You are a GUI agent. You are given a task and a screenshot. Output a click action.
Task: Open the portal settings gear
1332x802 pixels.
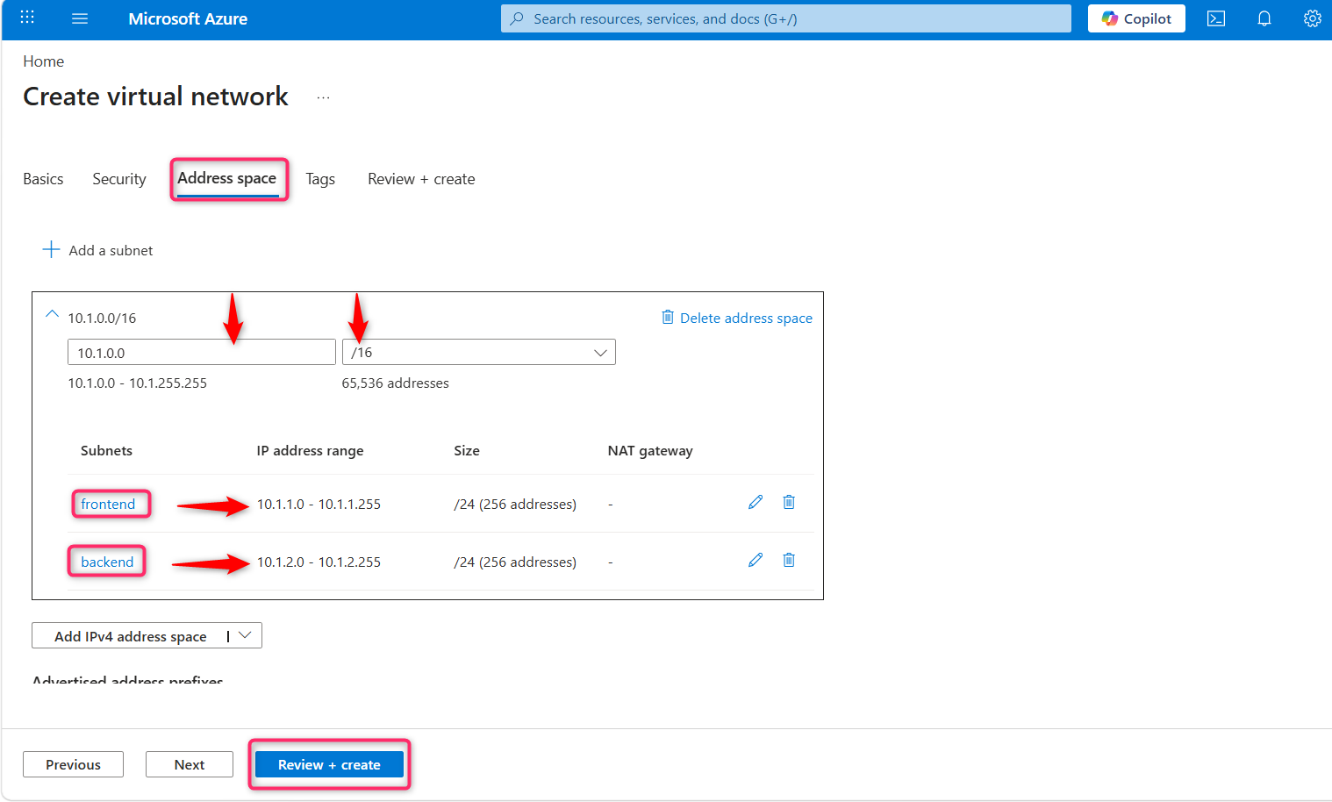click(1313, 18)
